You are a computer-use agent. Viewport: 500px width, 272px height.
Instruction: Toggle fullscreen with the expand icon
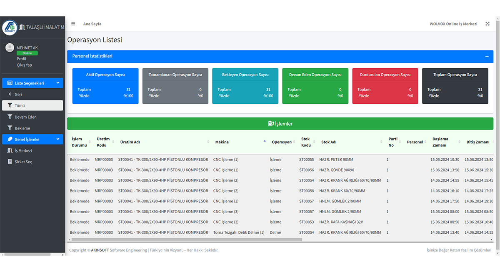coord(487,24)
